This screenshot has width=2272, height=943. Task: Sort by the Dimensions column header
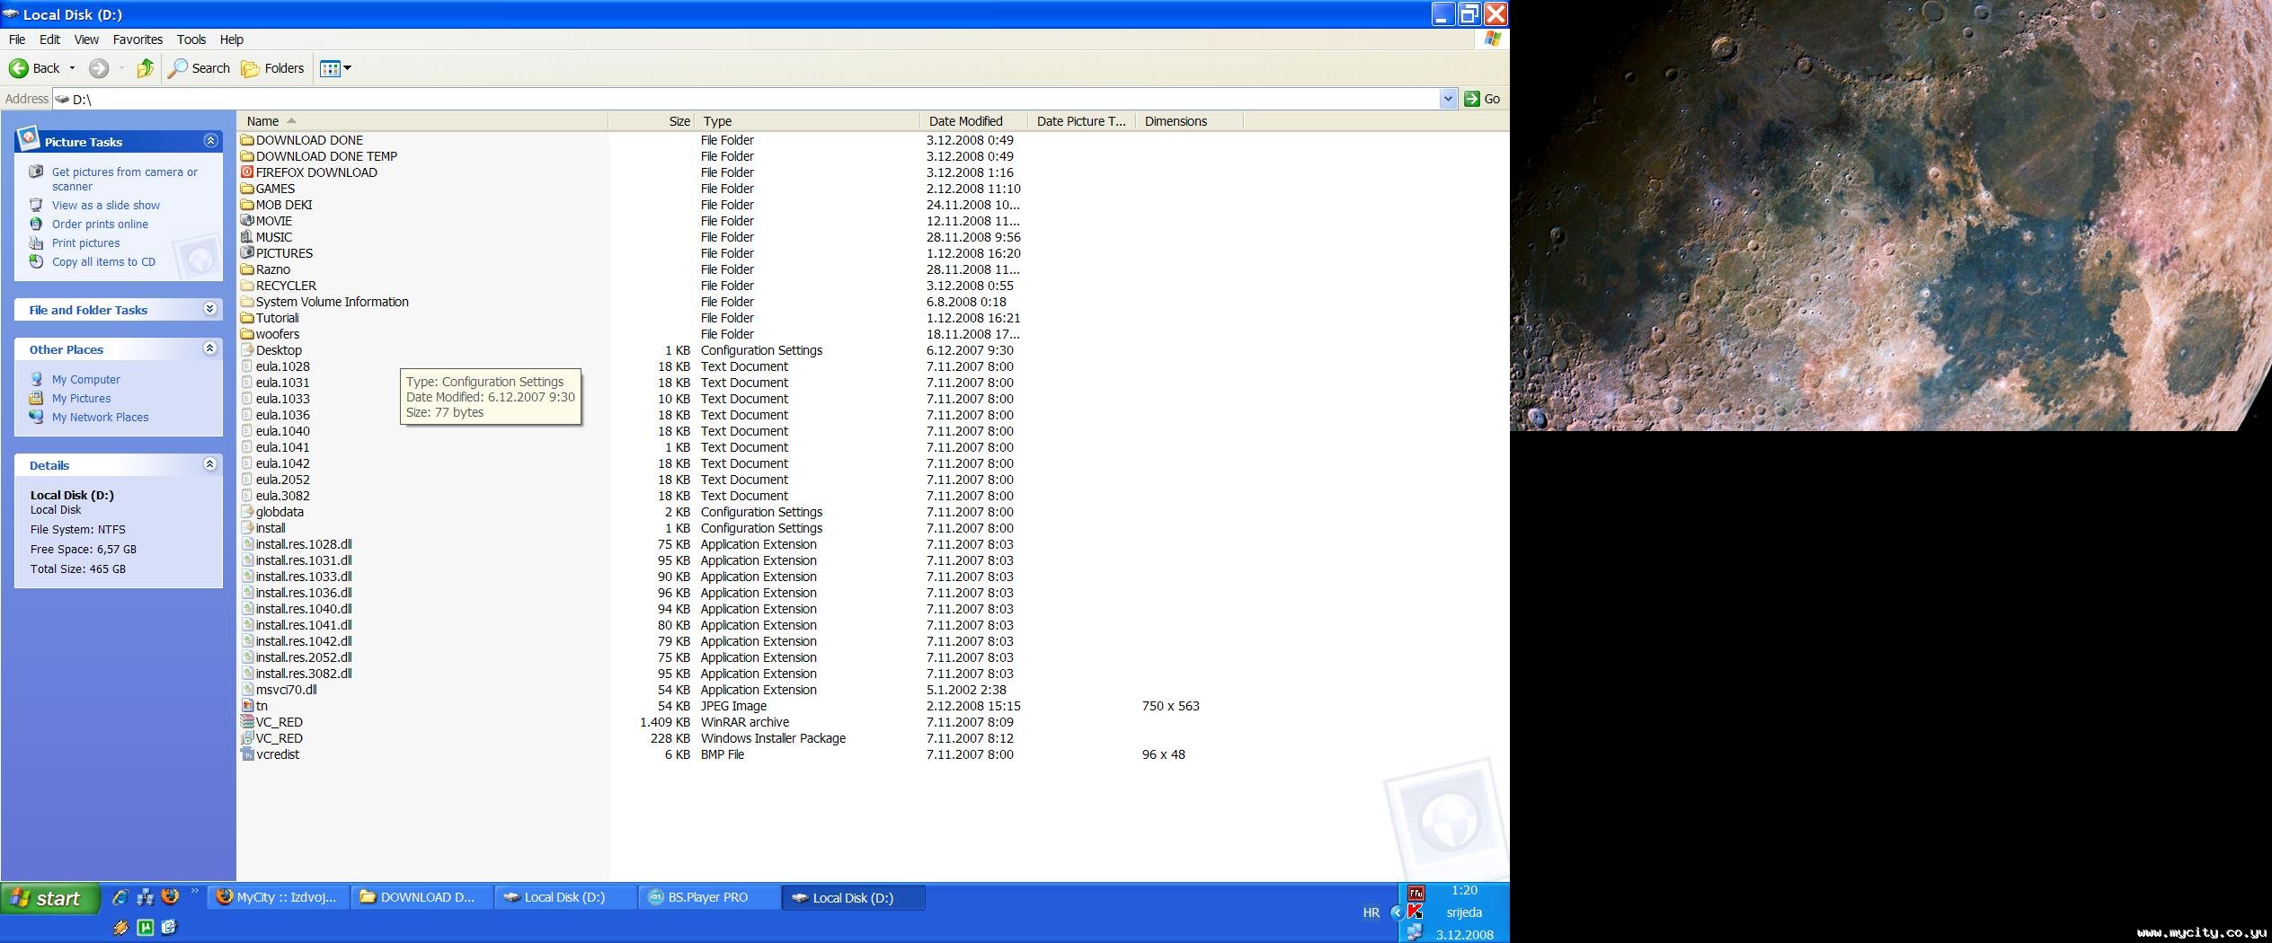tap(1189, 121)
